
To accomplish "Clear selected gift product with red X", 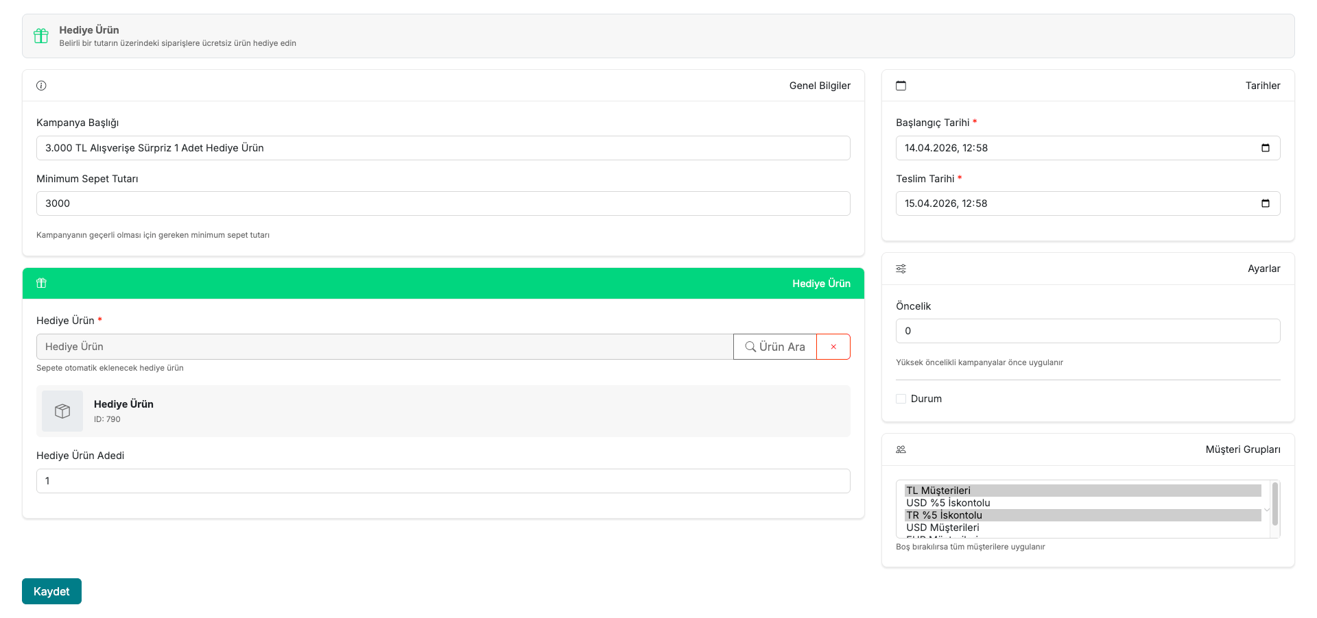I will coord(833,347).
